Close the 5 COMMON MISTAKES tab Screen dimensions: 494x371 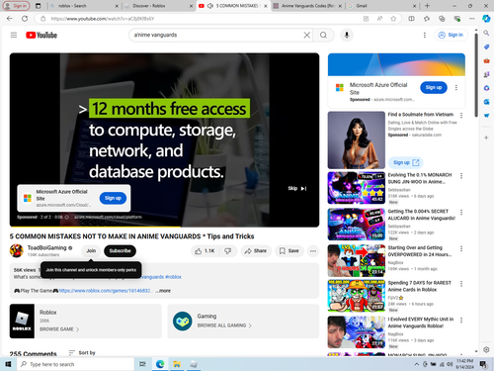(266, 6)
